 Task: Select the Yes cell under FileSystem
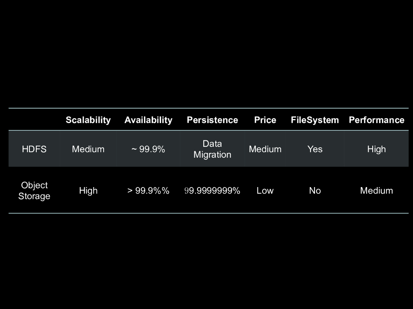tap(315, 149)
